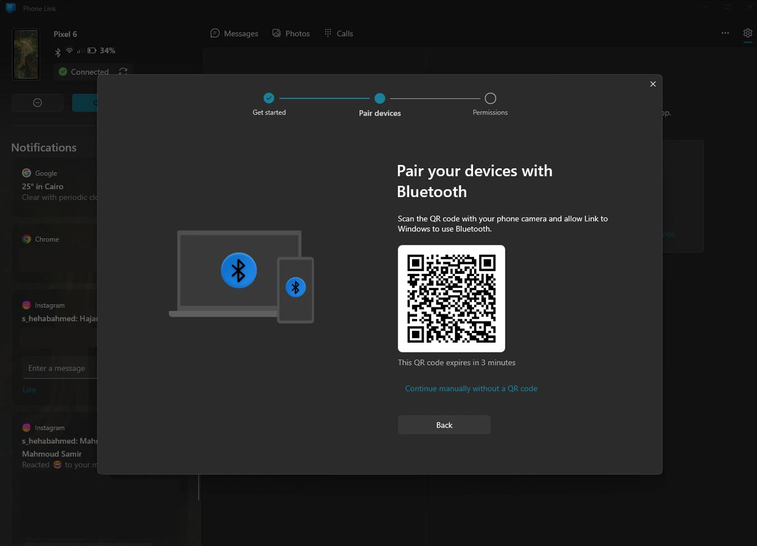Screen dimensions: 757x546
Task: Open the three-dot more options menu
Action: [725, 33]
